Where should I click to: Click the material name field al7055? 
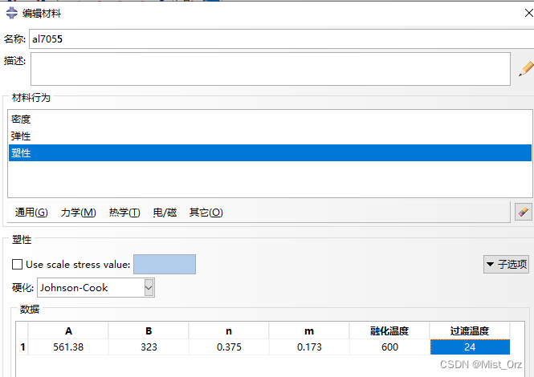point(273,38)
